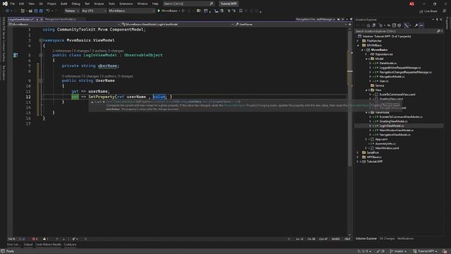Screen dimensions: 451x254
Task: Collapse the Model folder node
Action: 366,59
